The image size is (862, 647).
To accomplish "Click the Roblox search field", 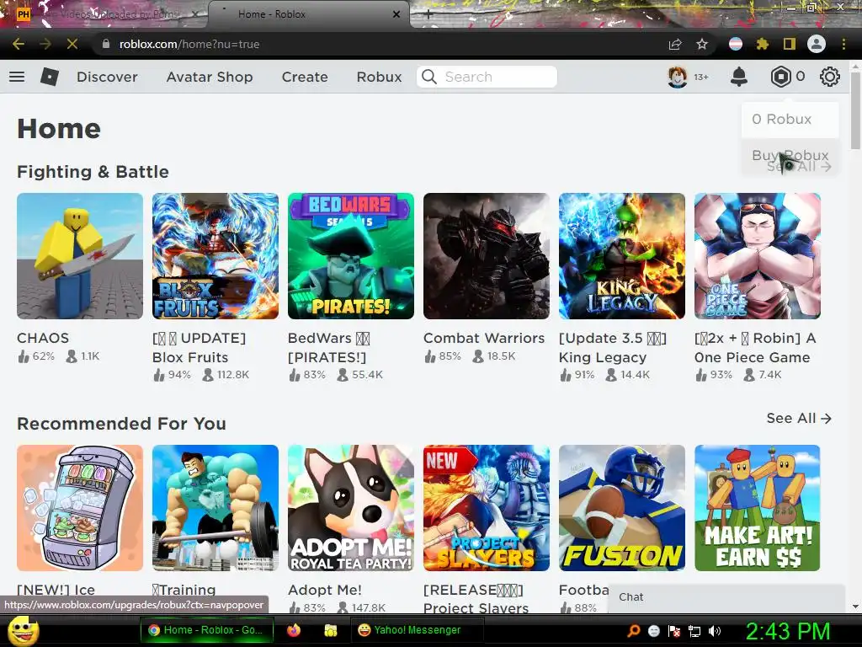I will (x=487, y=77).
